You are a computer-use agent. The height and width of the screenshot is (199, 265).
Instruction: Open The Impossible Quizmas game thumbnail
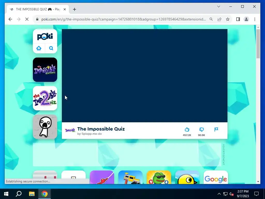45,70
